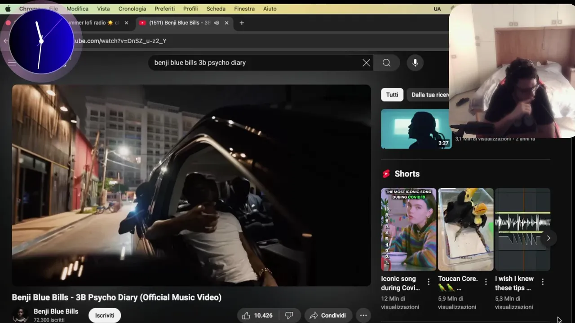Open the Scheda menu
The height and width of the screenshot is (323, 575).
[216, 9]
